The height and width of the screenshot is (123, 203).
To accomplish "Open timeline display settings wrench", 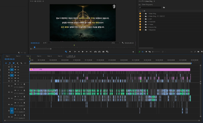I will [x=21, y=63].
